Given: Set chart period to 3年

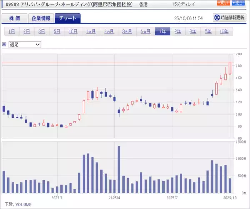Looking at the screenshot, I should pyautogui.click(x=193, y=31).
